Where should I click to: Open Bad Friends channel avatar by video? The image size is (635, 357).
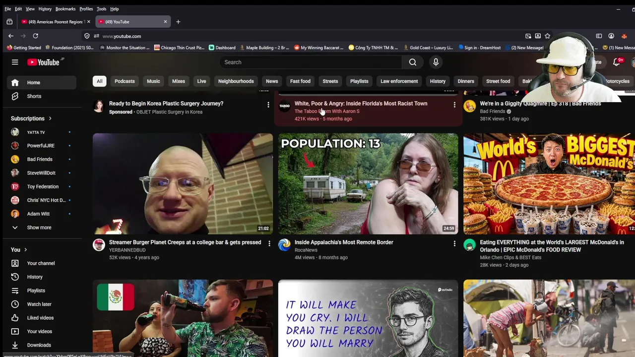469,106
